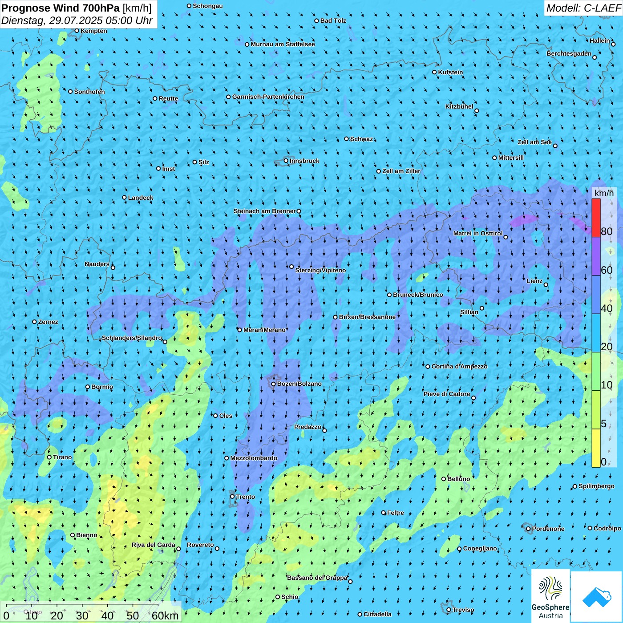The height and width of the screenshot is (623, 623).
Task: Click the 'Mittersill' town label
Action: click(511, 158)
